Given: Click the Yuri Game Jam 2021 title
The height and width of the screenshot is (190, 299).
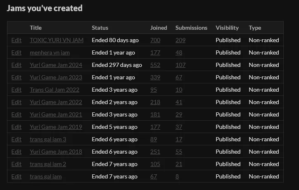Looking at the screenshot, I should pyautogui.click(x=56, y=114).
